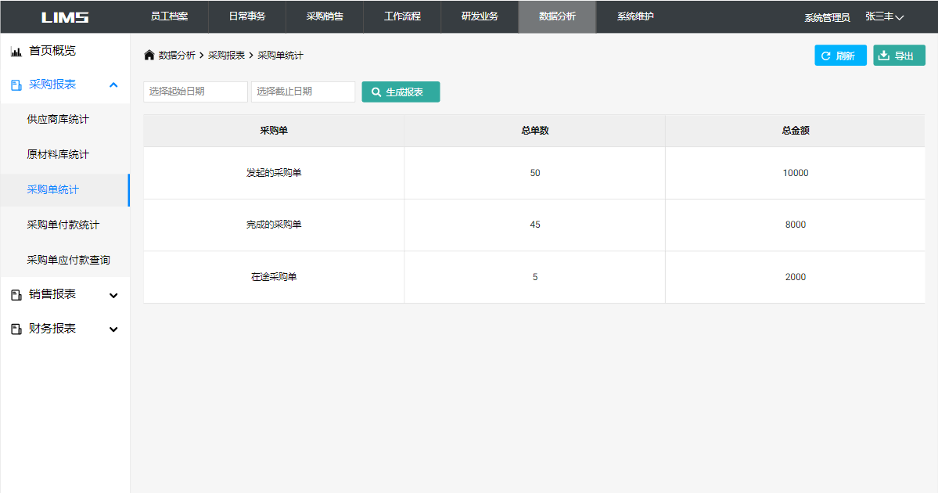Click the 选择截止日期 end date field
This screenshot has width=938, height=493.
(x=303, y=92)
